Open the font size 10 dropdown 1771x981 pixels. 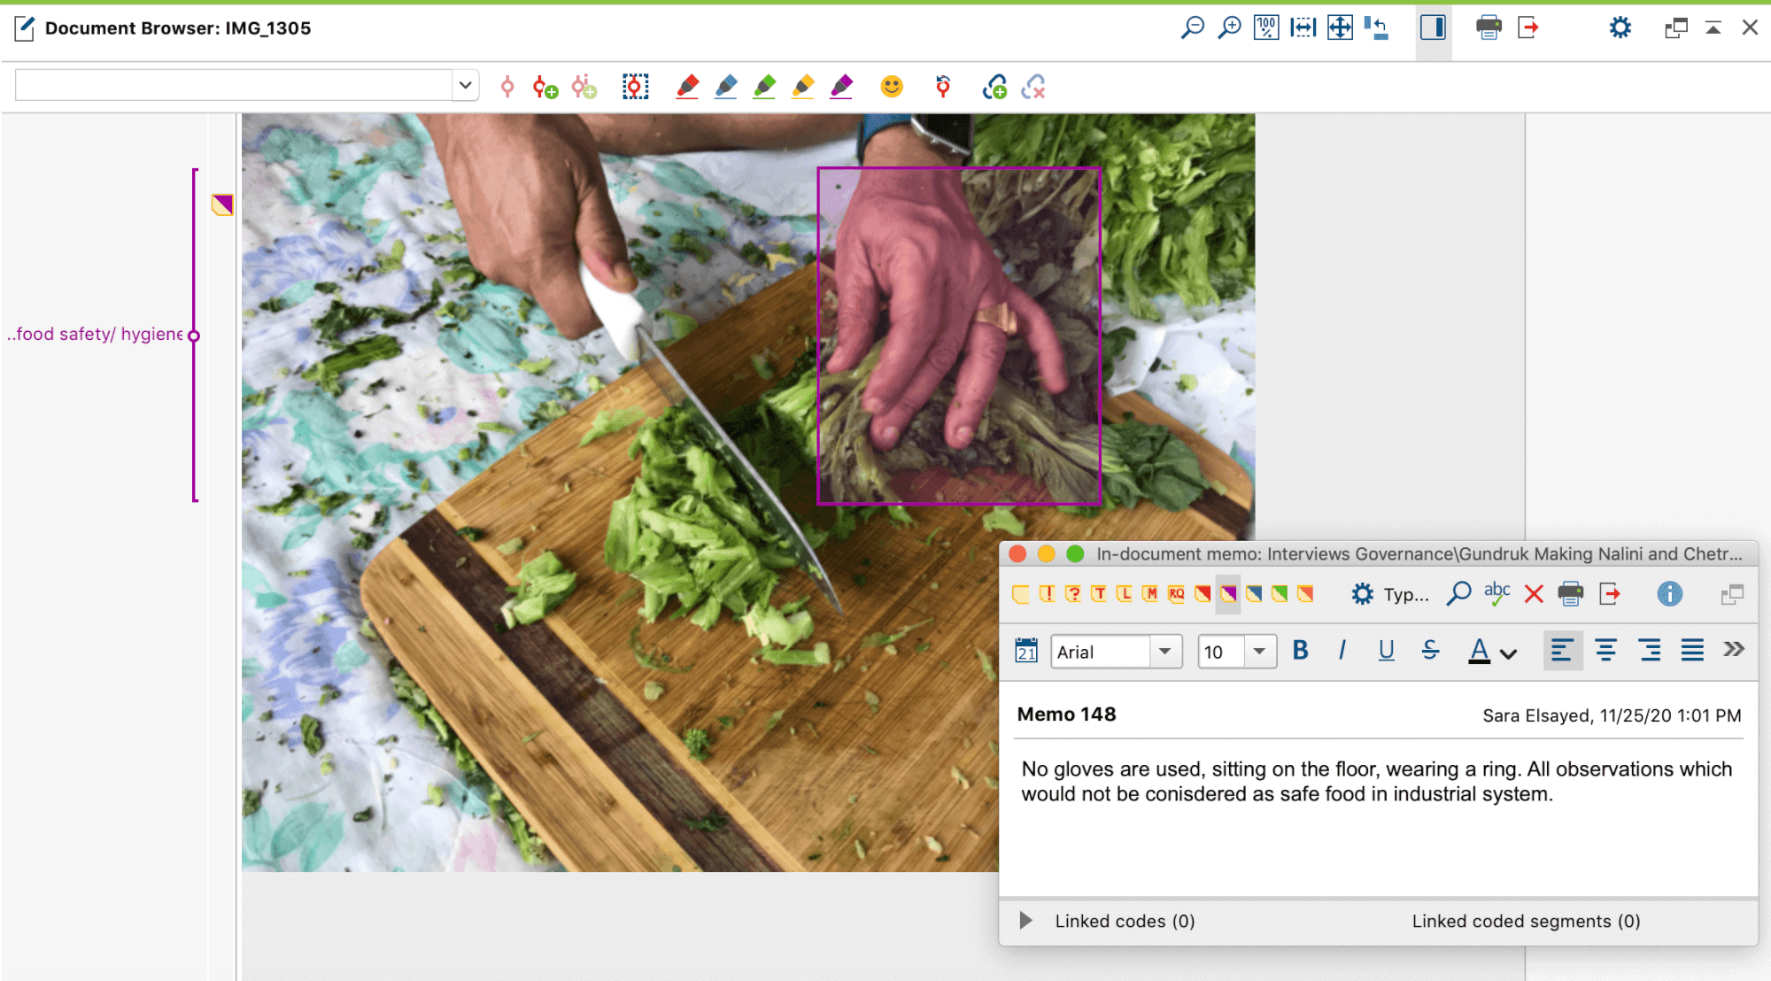coord(1258,652)
